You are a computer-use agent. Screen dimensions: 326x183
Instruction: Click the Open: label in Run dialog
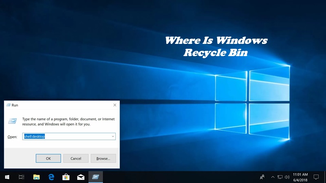point(12,137)
